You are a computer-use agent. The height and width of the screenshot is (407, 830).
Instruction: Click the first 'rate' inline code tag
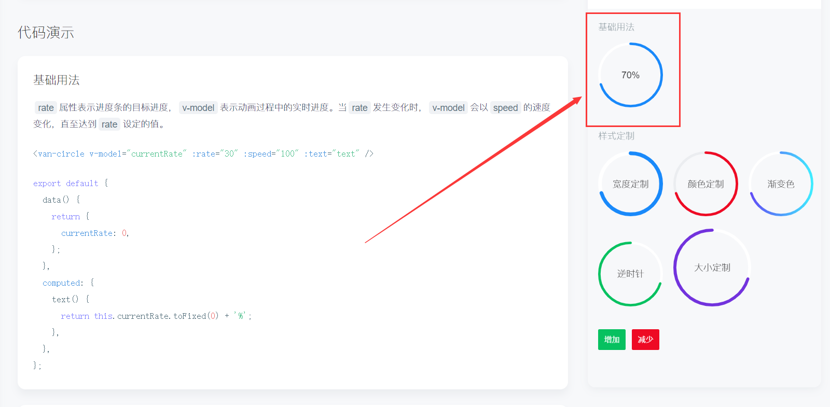pyautogui.click(x=46, y=107)
